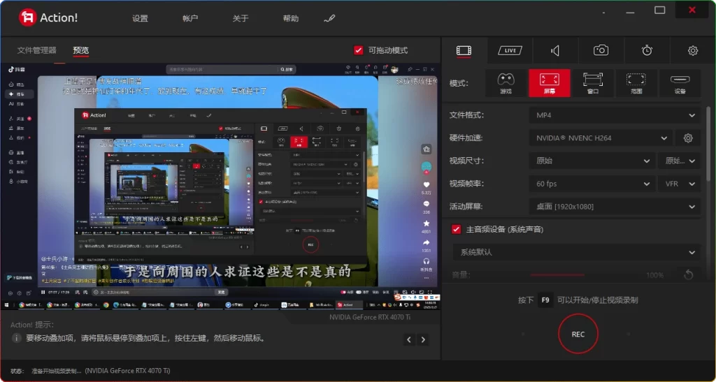Select the 设备 device recording mode

click(x=680, y=83)
